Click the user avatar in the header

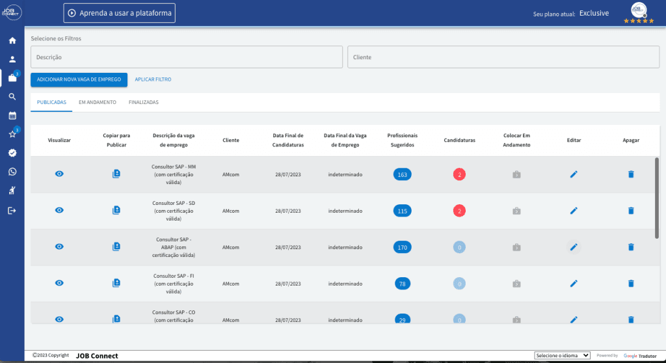pos(639,10)
